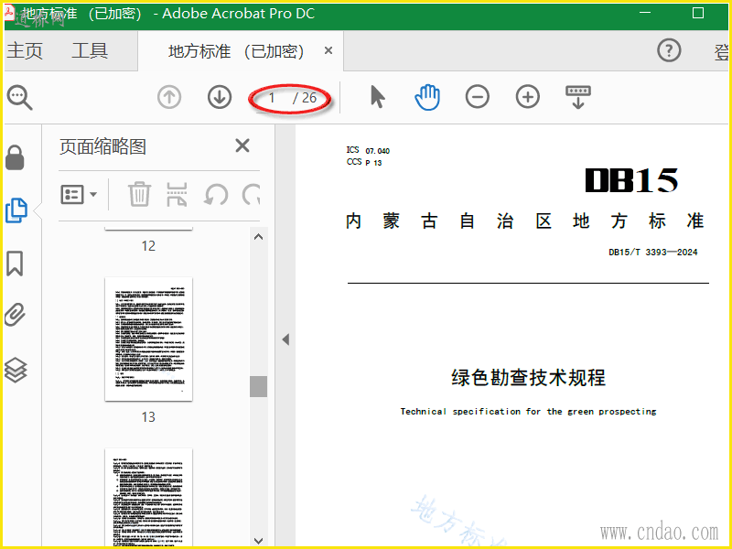Select the partially visible thumbnail below page 13
Screen dimensions: 732x549
click(148, 498)
